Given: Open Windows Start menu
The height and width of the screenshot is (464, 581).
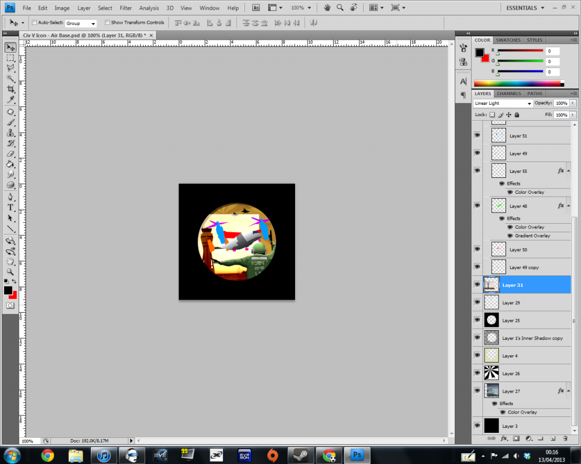Looking at the screenshot, I should 12,455.
